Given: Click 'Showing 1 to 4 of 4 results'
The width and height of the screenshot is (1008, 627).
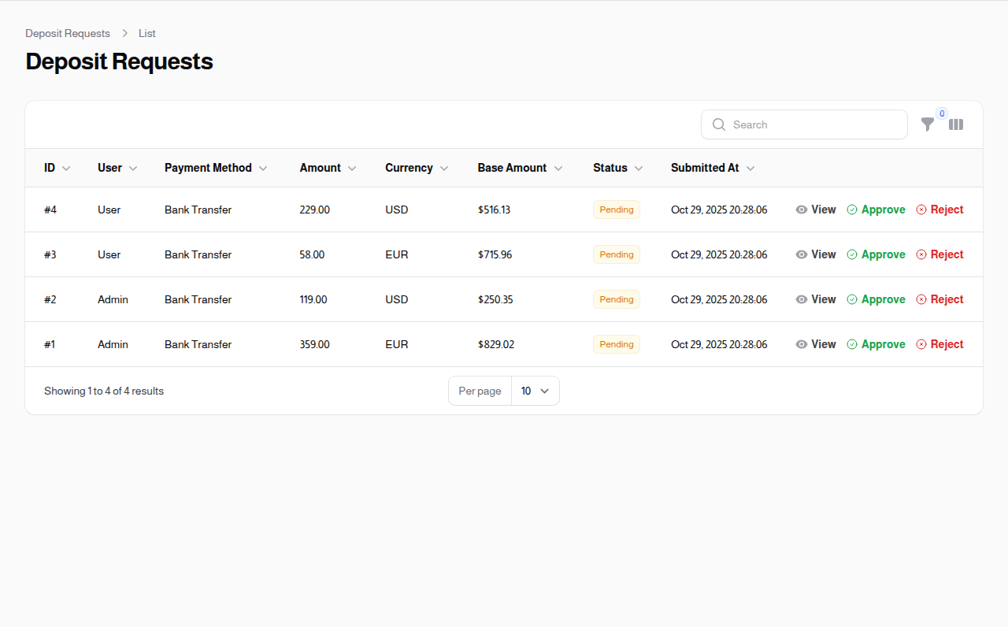Looking at the screenshot, I should tap(104, 391).
